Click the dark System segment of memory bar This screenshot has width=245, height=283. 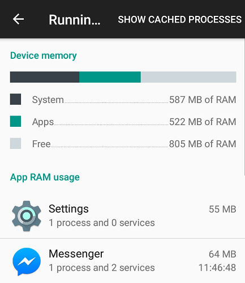[45, 77]
